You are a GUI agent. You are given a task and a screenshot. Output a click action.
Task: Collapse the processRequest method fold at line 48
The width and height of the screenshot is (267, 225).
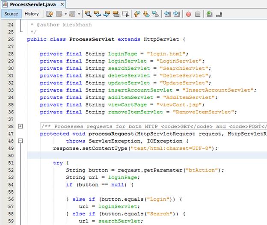20,141
